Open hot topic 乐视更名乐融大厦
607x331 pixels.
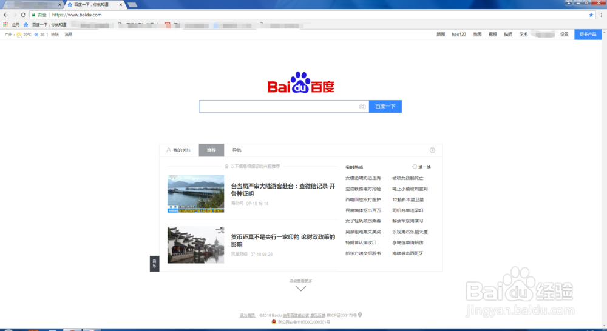(x=410, y=232)
